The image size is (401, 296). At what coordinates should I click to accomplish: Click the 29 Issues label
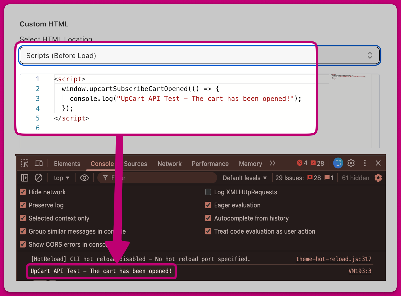tap(289, 178)
